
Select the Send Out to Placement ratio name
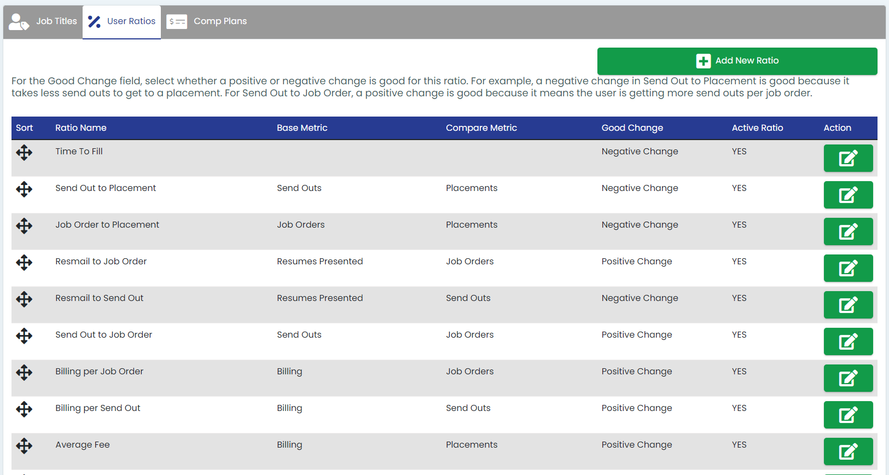point(106,188)
